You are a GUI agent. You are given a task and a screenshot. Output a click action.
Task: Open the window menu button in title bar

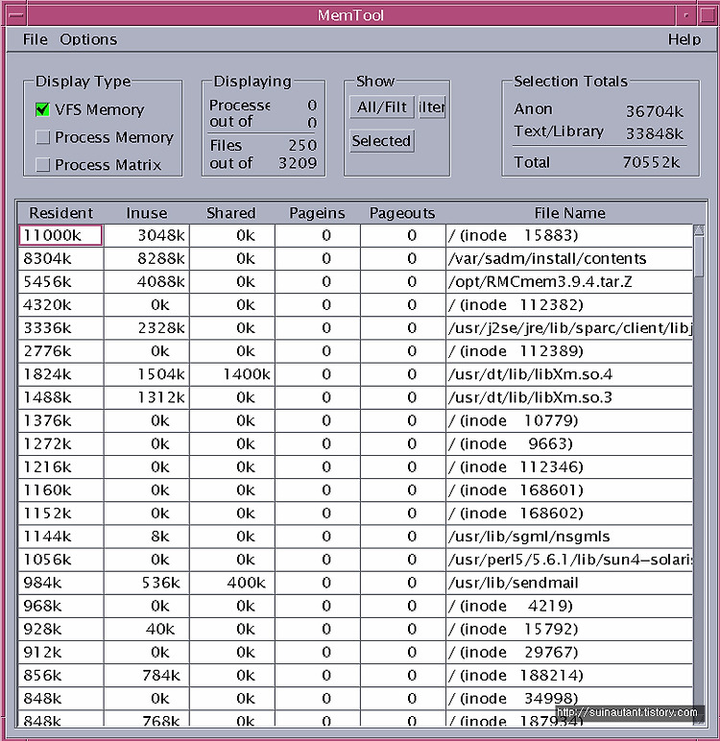click(x=16, y=15)
